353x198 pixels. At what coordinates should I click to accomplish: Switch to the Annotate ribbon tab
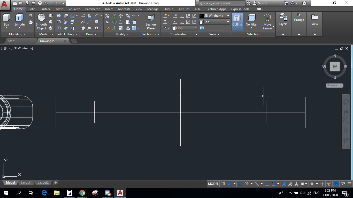(x=124, y=9)
